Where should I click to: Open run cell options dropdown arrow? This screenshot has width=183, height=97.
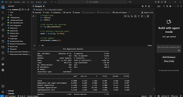[36, 16]
